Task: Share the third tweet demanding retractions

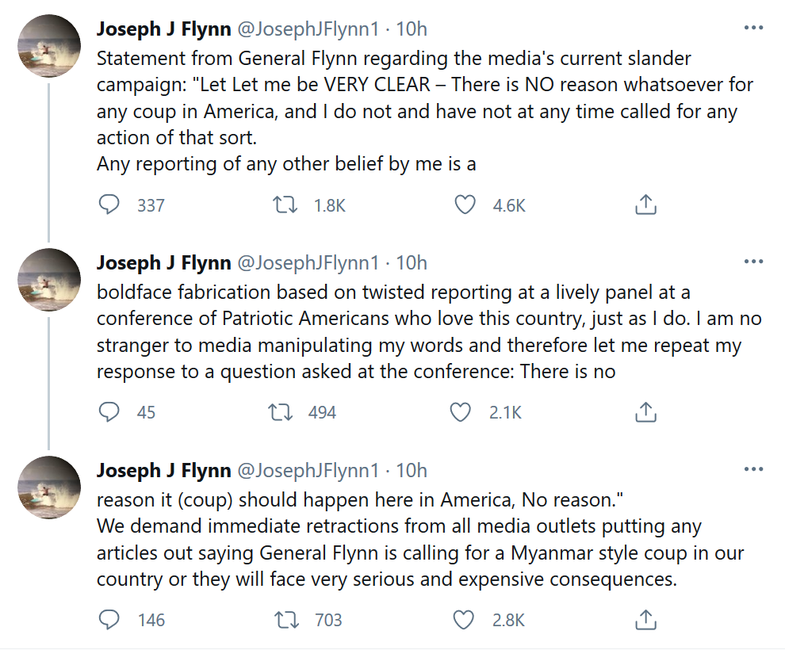Action: pyautogui.click(x=645, y=619)
